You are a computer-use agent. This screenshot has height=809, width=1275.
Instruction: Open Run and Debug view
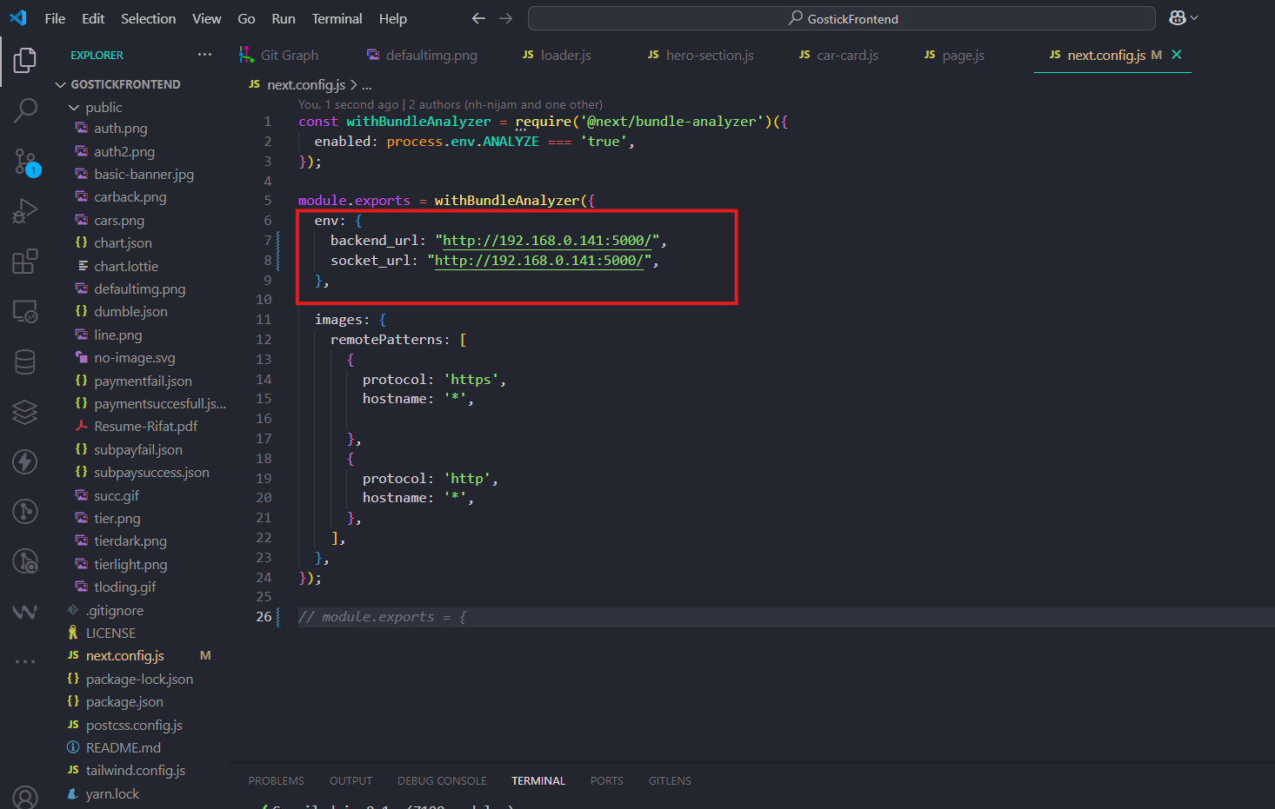coord(25,211)
